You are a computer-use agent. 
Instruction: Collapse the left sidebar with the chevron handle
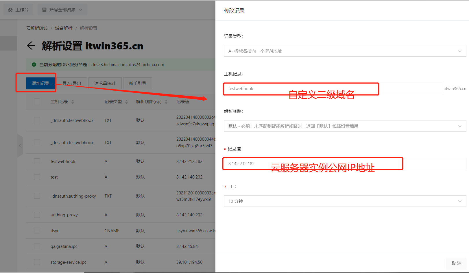(x=20, y=146)
